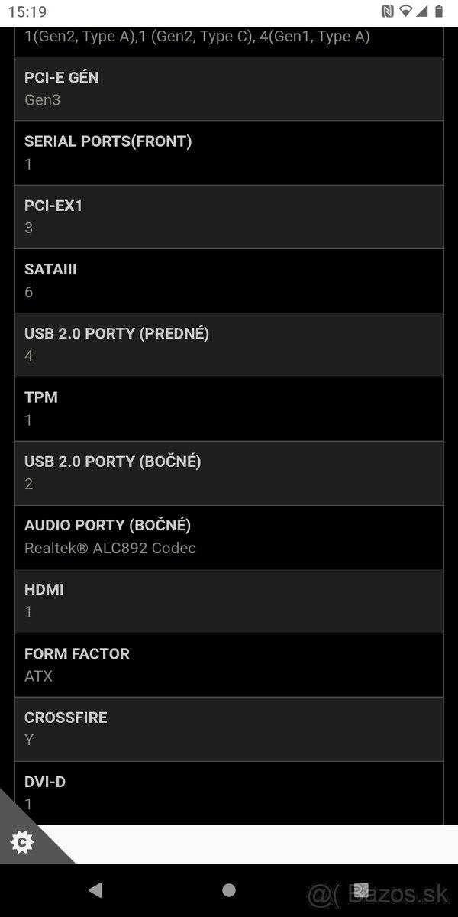The width and height of the screenshot is (458, 917).
Task: Select the SATAIII specification row
Action: (229, 281)
